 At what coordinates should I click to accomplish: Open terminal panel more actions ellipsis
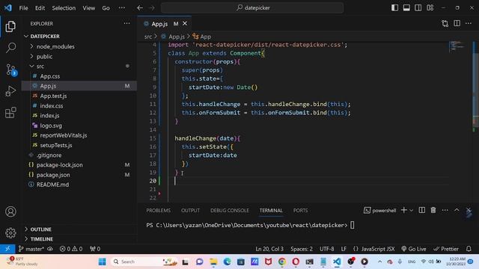point(445,210)
